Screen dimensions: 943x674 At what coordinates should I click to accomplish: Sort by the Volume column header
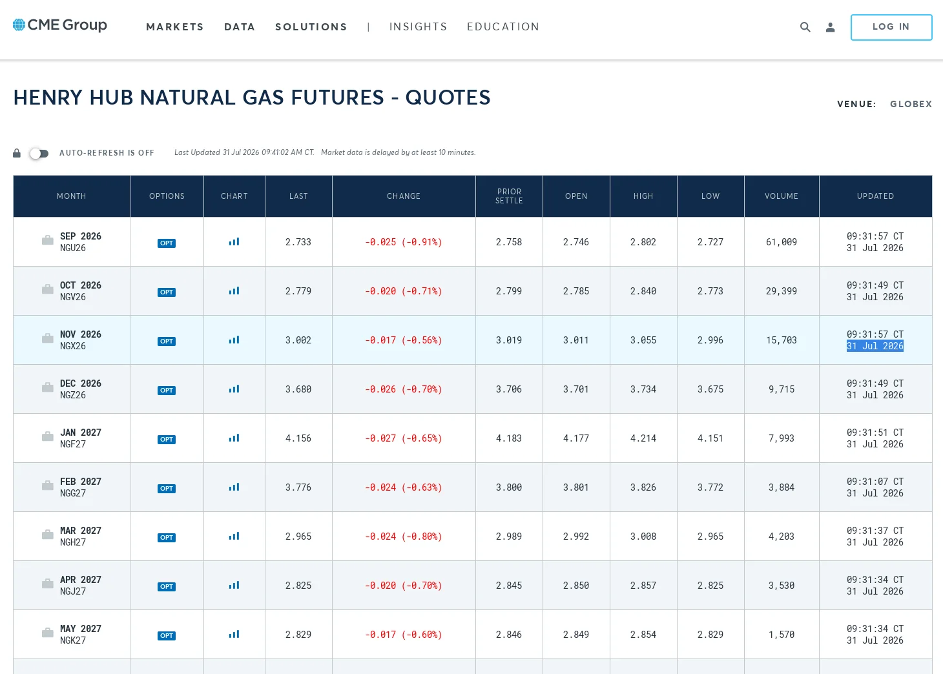tap(782, 196)
